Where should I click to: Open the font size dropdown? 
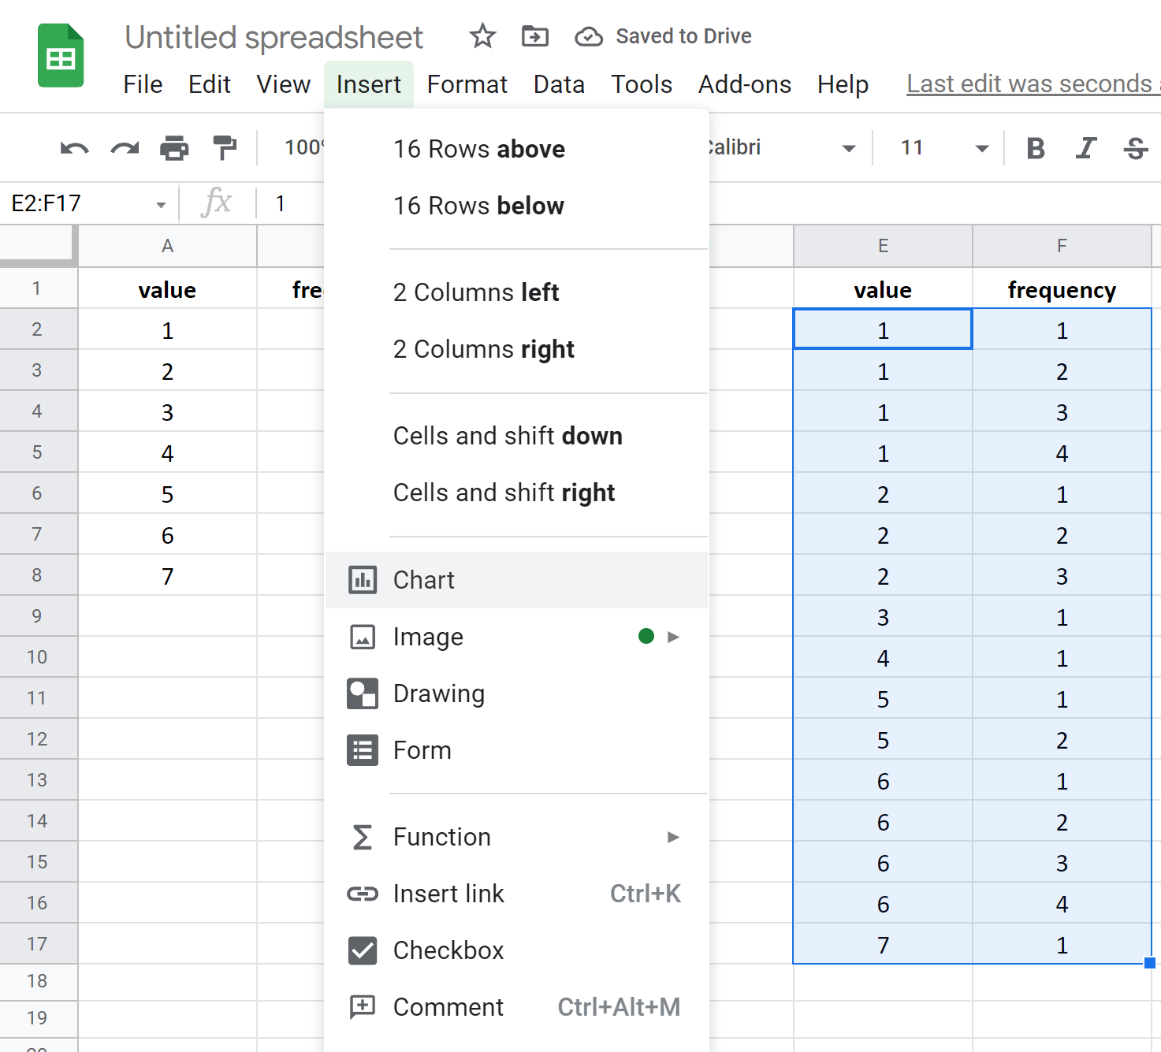(x=981, y=148)
